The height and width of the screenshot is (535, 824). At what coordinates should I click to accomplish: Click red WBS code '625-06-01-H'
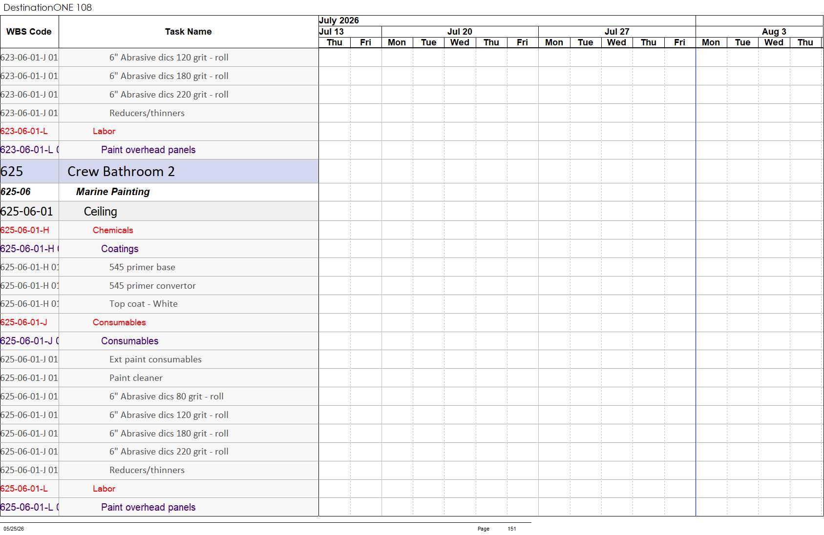pos(24,230)
